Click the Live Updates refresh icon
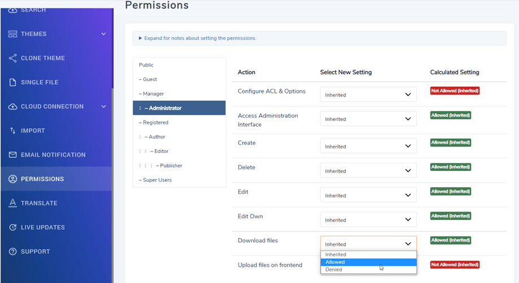The width and height of the screenshot is (519, 283). pyautogui.click(x=12, y=227)
